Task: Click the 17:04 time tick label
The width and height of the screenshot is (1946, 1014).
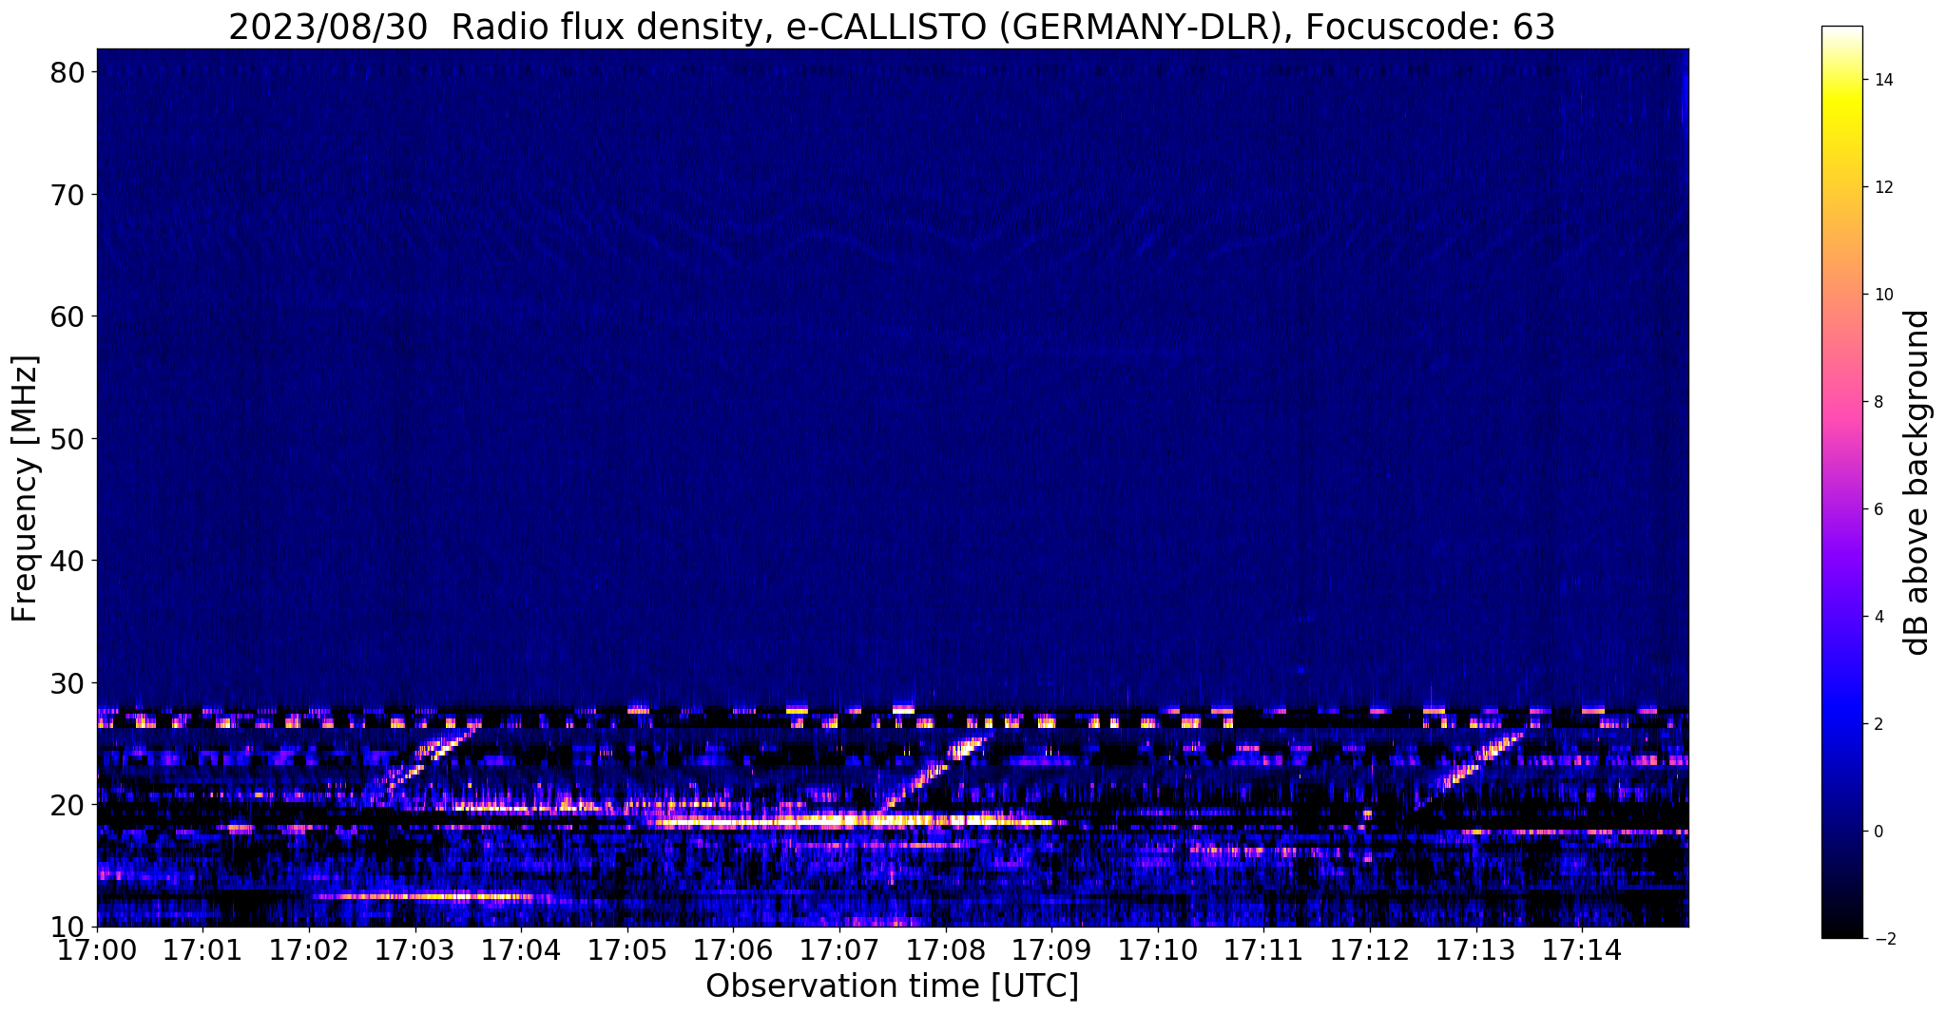Action: [x=521, y=949]
